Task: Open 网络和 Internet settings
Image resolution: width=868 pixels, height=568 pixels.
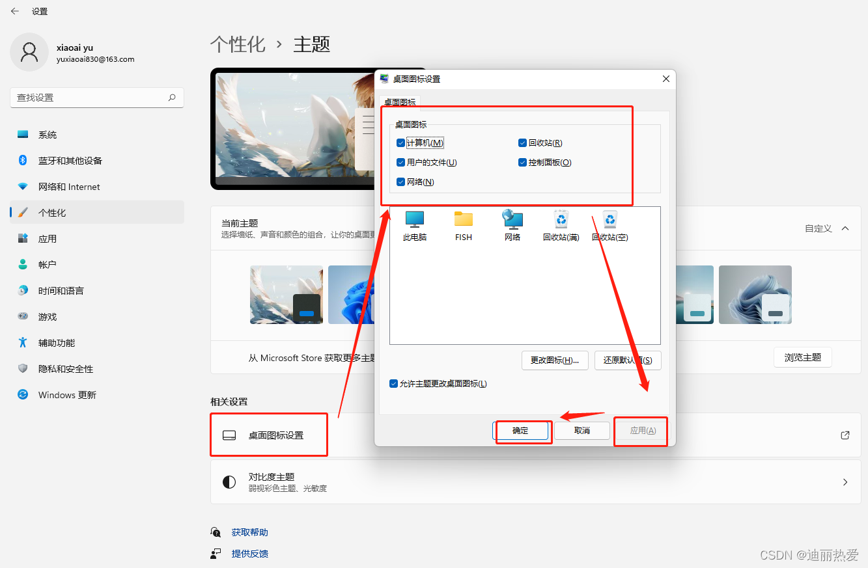Action: point(97,187)
